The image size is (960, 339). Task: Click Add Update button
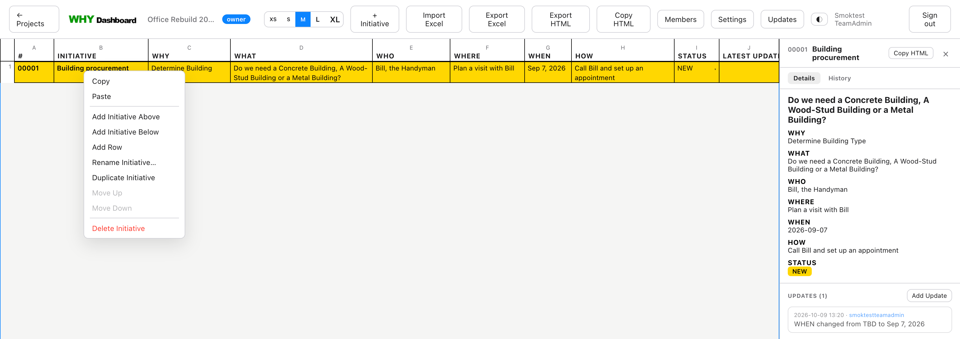[929, 296]
